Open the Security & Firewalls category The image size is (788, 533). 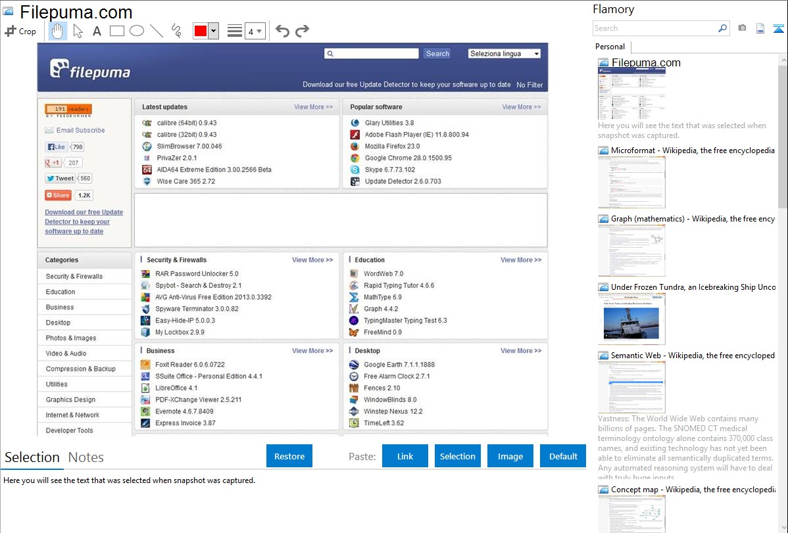pos(74,276)
